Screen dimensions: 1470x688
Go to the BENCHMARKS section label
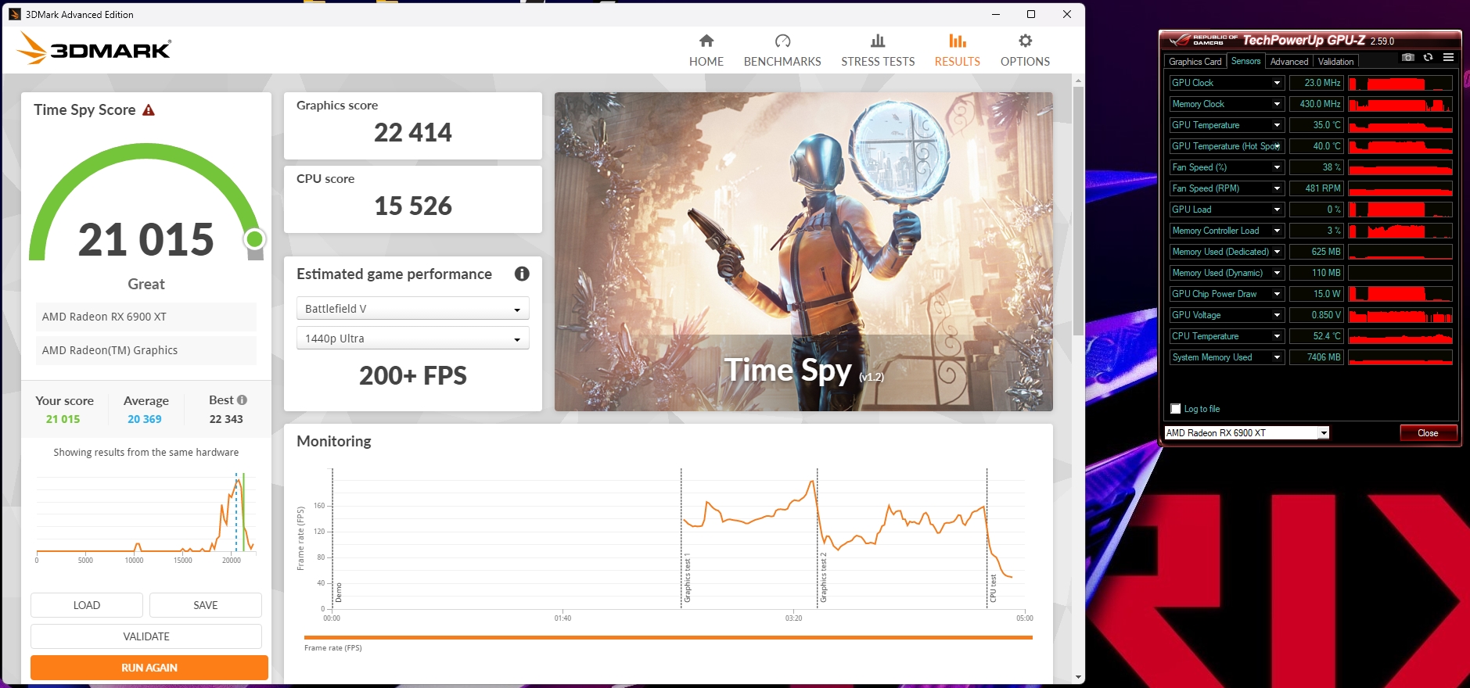tap(782, 62)
